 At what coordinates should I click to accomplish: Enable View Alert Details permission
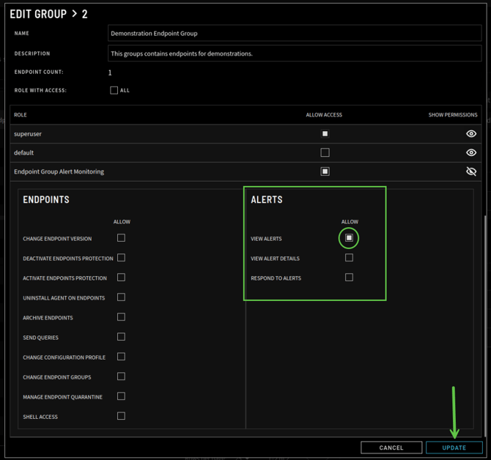coord(349,258)
